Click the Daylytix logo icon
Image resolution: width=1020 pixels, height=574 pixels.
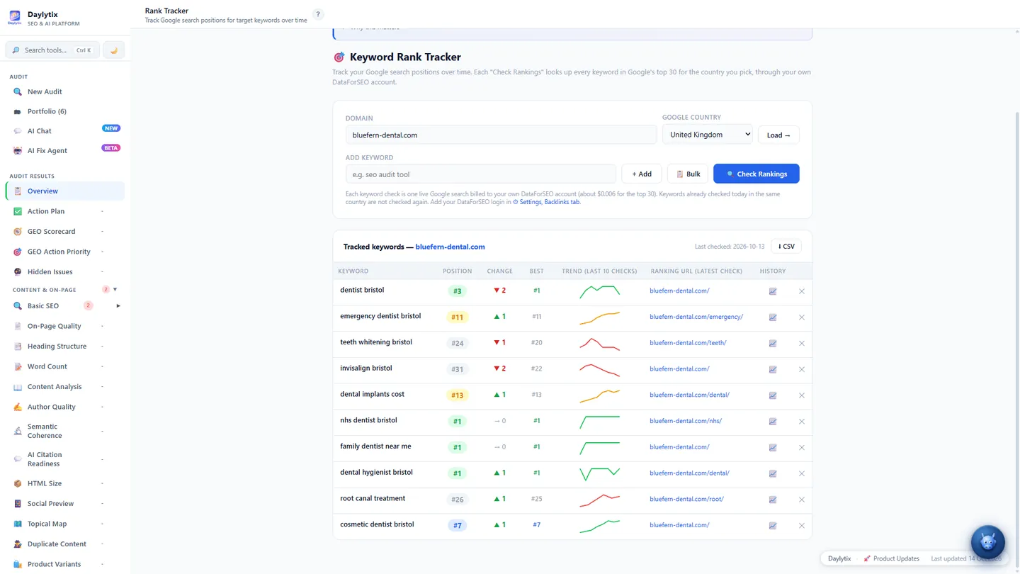[14, 18]
